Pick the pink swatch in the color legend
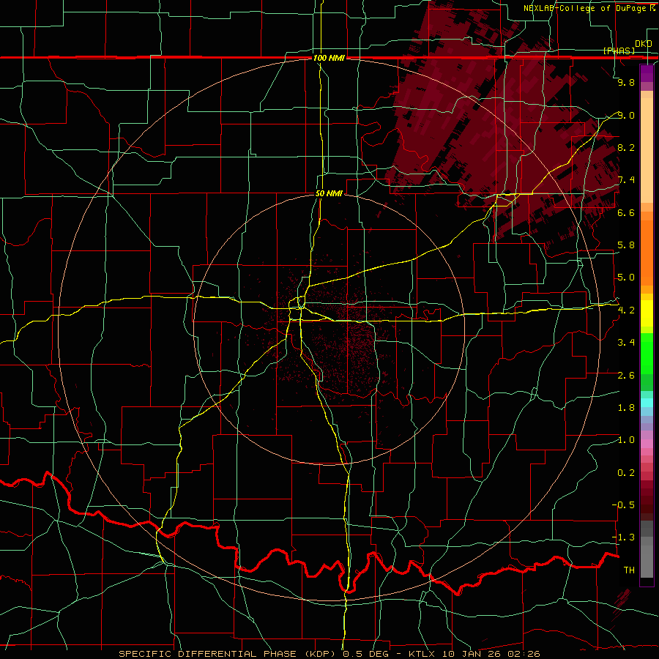The height and width of the screenshot is (659, 659). pyautogui.click(x=647, y=444)
